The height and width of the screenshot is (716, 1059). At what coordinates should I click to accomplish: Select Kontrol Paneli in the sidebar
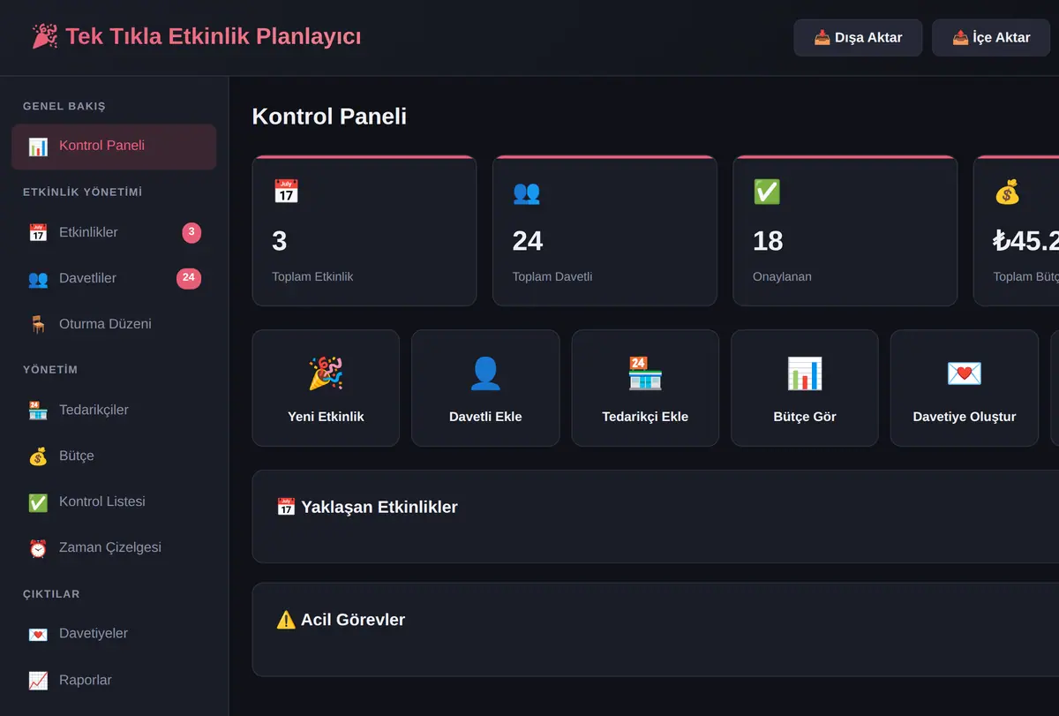tap(114, 147)
